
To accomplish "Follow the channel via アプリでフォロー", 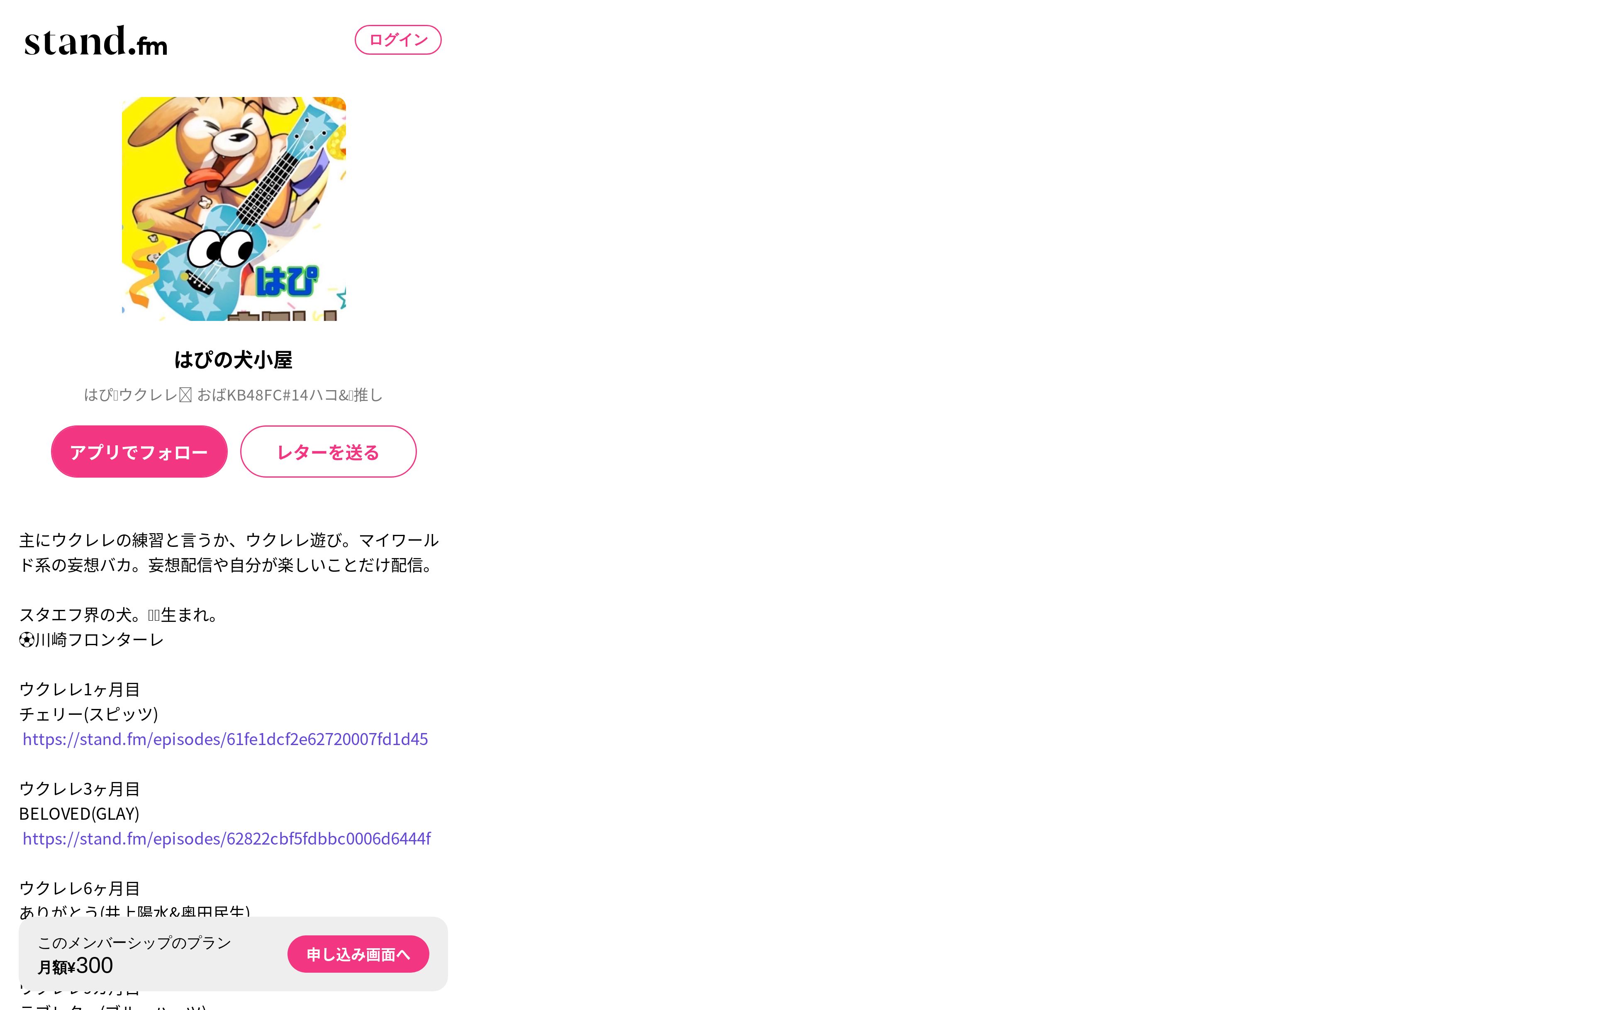I will point(139,452).
